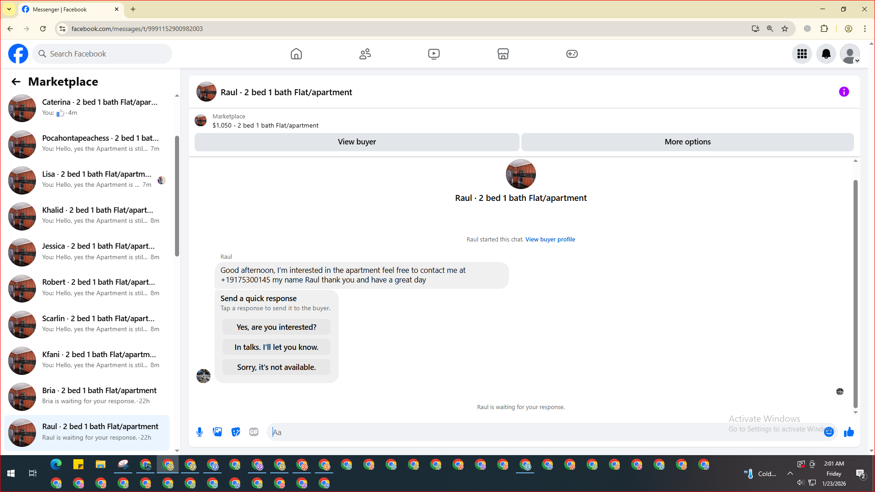The width and height of the screenshot is (875, 492).
Task: Send quick response 'In talks. I'll let you know.'
Action: 276,347
